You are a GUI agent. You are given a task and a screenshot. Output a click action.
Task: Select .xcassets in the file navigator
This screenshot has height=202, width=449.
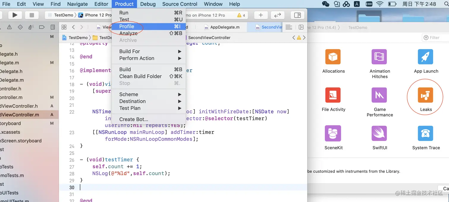pos(10,132)
